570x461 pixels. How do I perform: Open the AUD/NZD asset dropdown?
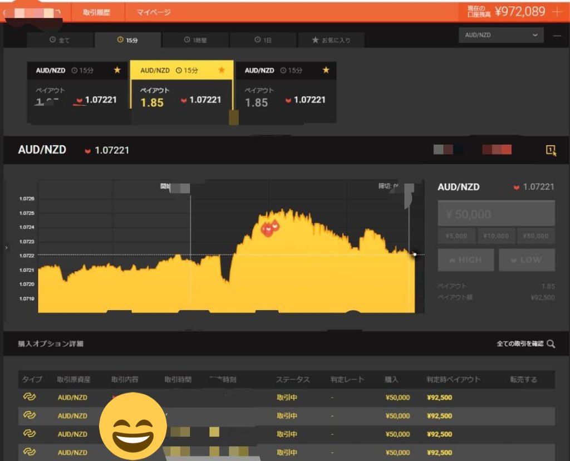pos(501,35)
